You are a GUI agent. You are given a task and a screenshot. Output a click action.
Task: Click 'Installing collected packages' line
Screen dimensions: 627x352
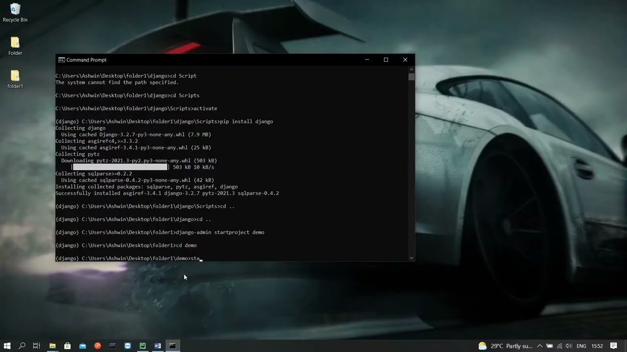pos(146,187)
